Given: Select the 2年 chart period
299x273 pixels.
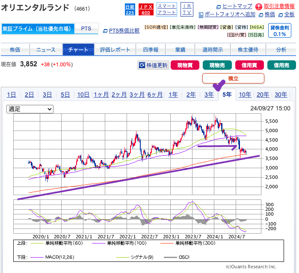Looking at the screenshot, I should (x=191, y=95).
